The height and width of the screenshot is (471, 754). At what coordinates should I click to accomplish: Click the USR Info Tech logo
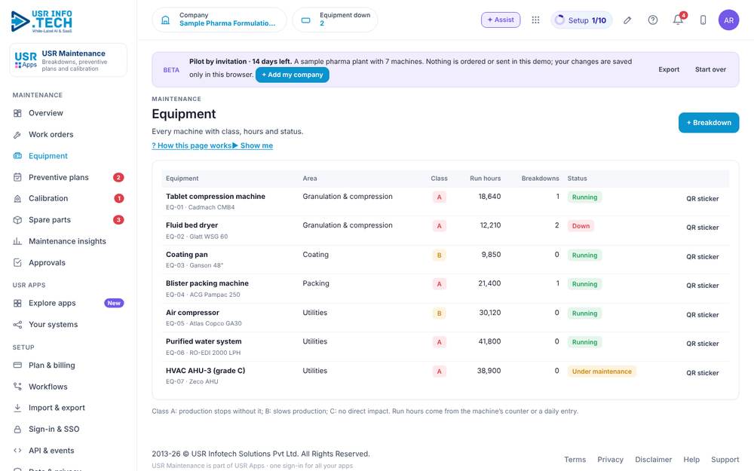[x=41, y=22]
